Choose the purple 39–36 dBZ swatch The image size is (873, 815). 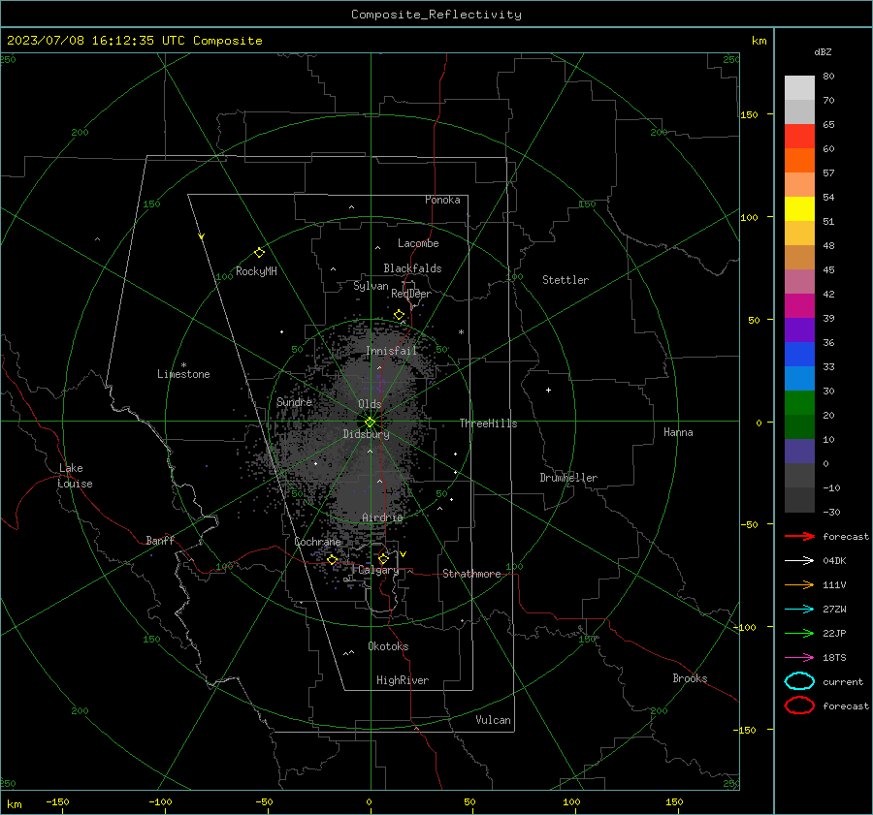coord(799,329)
